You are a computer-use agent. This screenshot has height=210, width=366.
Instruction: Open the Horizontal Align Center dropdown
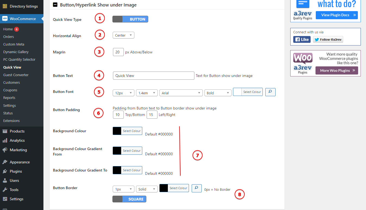[x=123, y=35]
